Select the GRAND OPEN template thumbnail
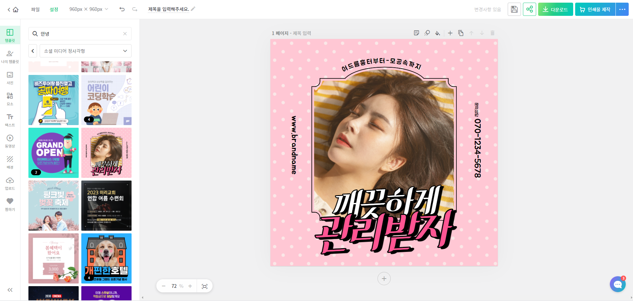This screenshot has width=633, height=301. coord(54,153)
